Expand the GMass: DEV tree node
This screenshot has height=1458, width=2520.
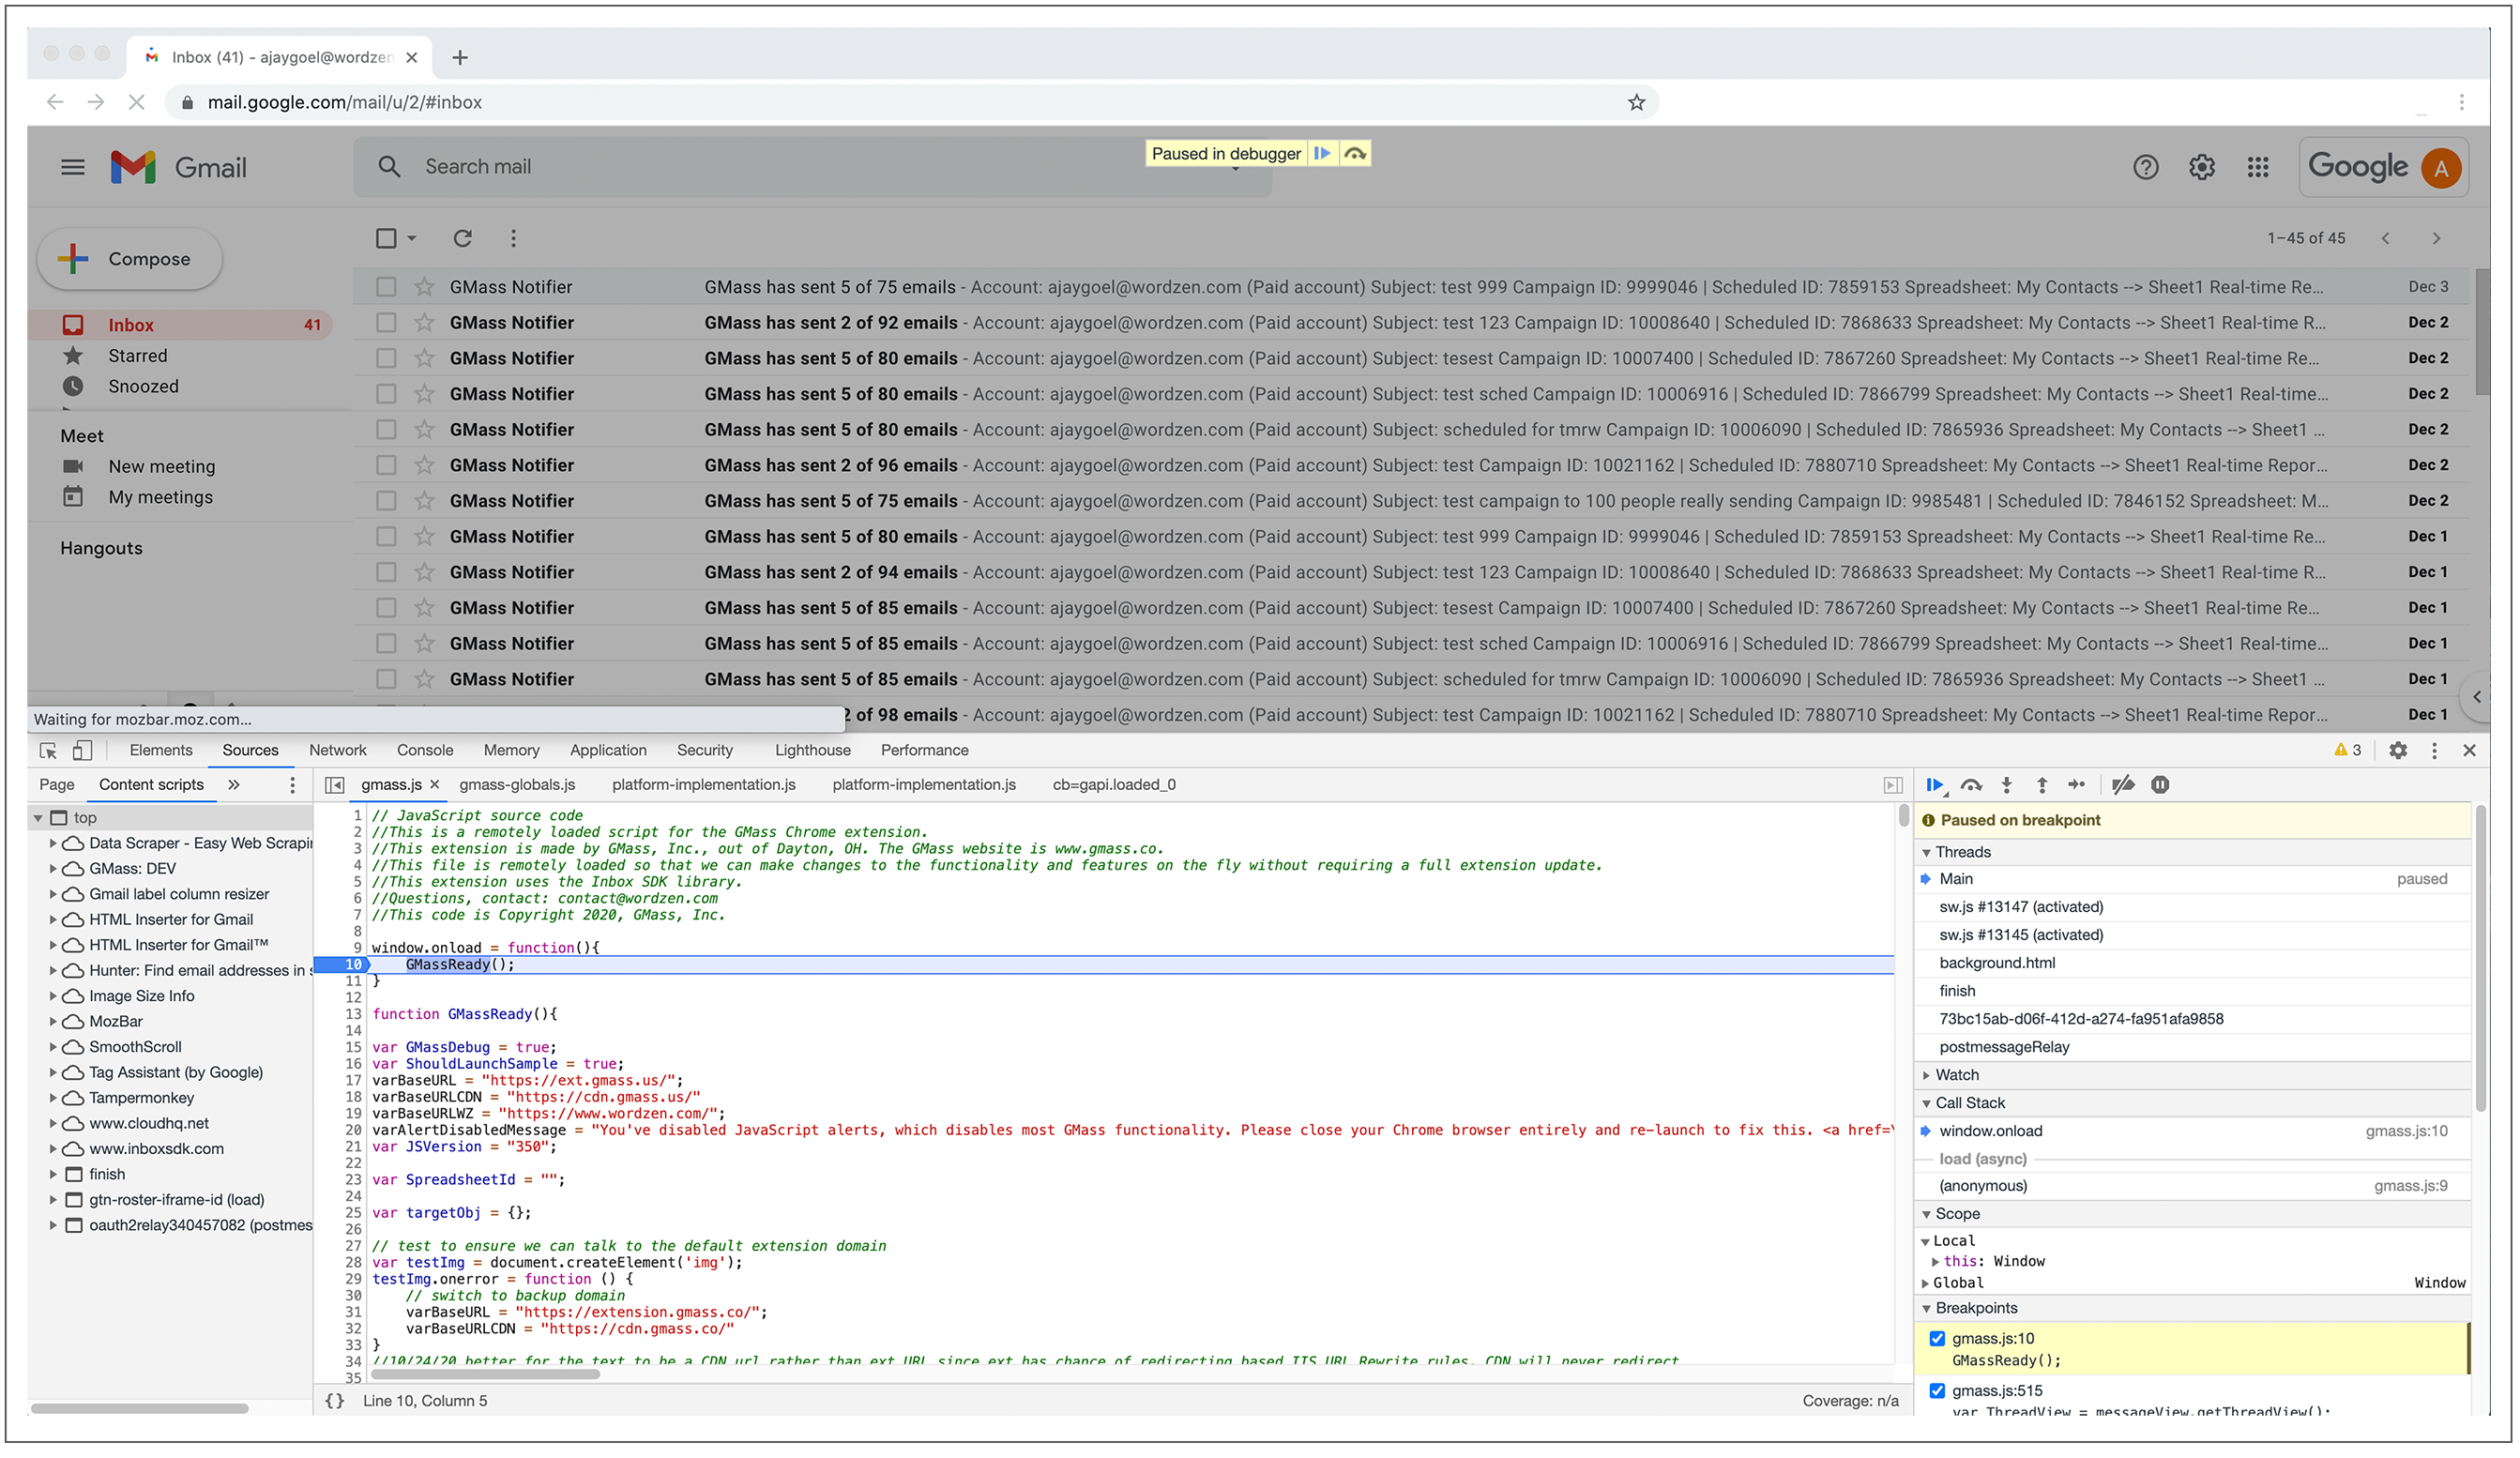[x=53, y=869]
